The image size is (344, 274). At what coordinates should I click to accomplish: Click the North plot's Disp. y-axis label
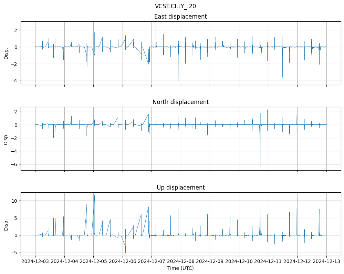(x=6, y=139)
